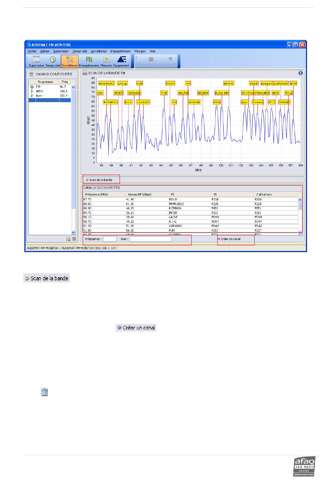Sort by the Fréquence (MHz) column header
The width and height of the screenshot is (336, 484).
(104, 194)
